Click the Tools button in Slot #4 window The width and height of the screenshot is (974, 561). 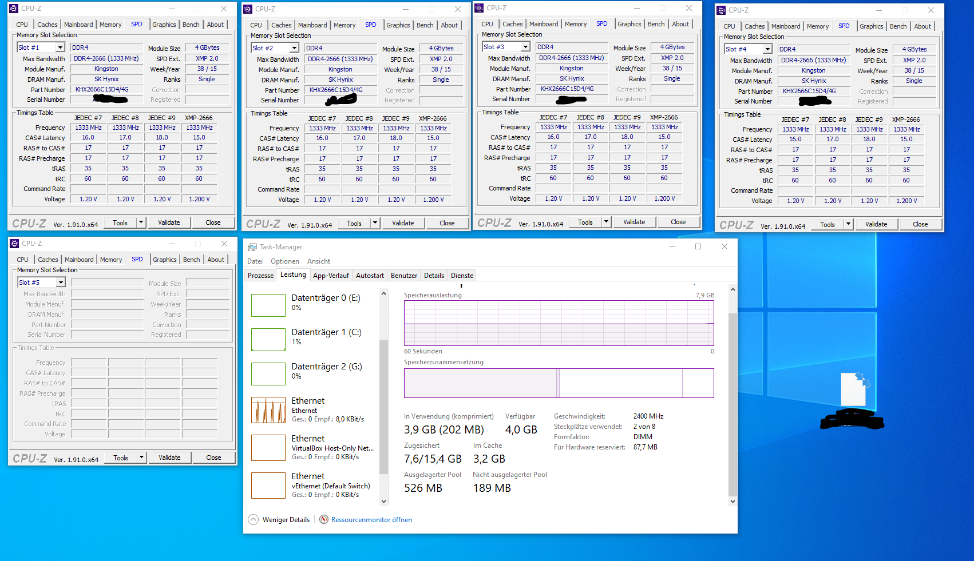click(827, 224)
